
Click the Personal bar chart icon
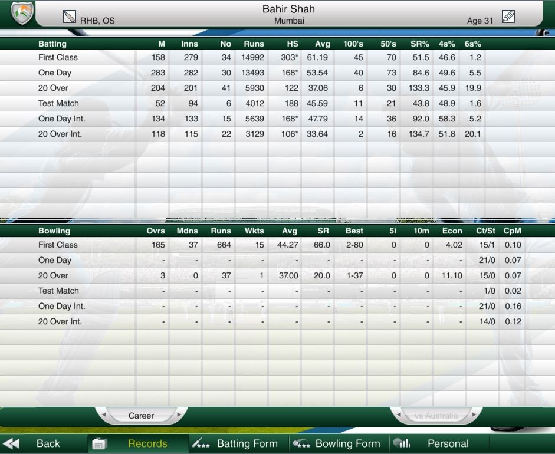click(402, 443)
